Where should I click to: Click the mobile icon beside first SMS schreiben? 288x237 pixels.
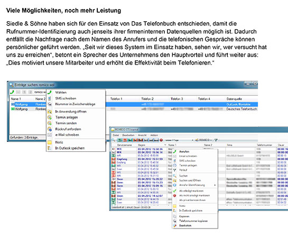click(x=49, y=98)
